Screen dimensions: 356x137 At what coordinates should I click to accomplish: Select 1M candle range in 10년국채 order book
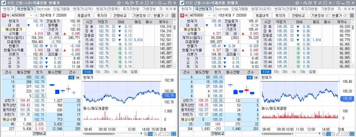pyautogui.click(x=255, y=78)
